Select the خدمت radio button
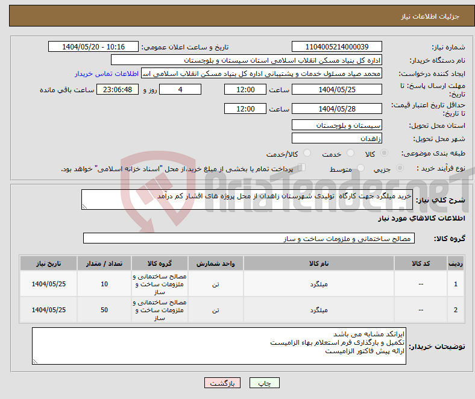This screenshot has height=399, width=475. (x=350, y=153)
